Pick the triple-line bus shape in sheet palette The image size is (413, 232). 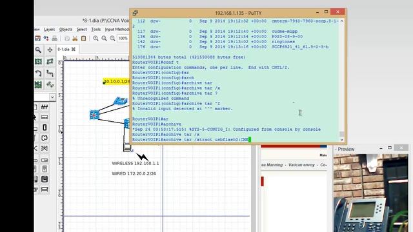45,107
